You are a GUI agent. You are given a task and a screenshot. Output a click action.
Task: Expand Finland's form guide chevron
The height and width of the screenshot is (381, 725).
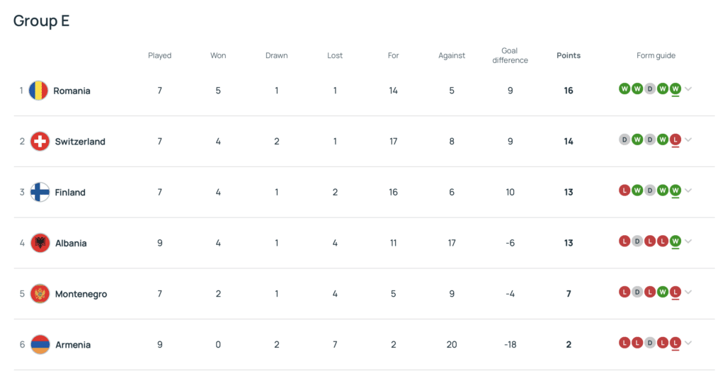click(x=688, y=190)
